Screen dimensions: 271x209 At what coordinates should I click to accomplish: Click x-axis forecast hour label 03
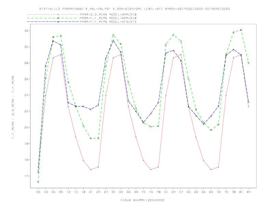tap(46, 192)
